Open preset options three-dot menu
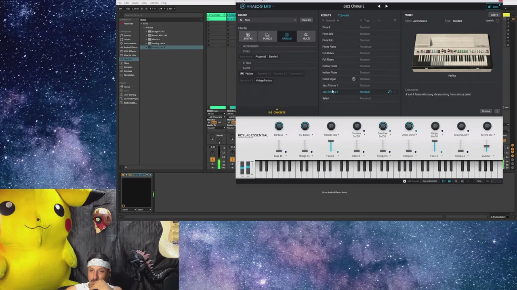This screenshot has width=517, height=290. point(497,112)
